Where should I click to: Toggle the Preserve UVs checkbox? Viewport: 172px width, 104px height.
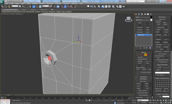(157, 27)
